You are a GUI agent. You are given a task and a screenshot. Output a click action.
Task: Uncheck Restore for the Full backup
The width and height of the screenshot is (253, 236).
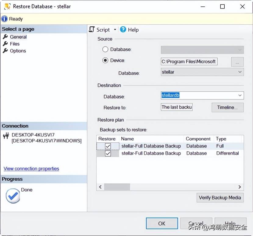(x=108, y=146)
